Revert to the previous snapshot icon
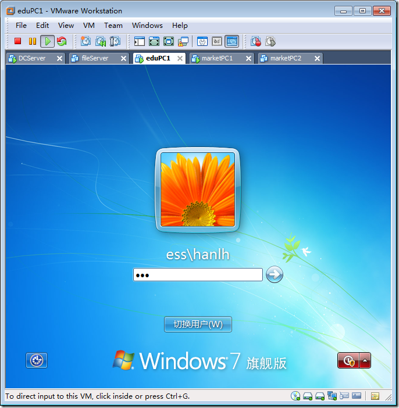 tap(101, 41)
